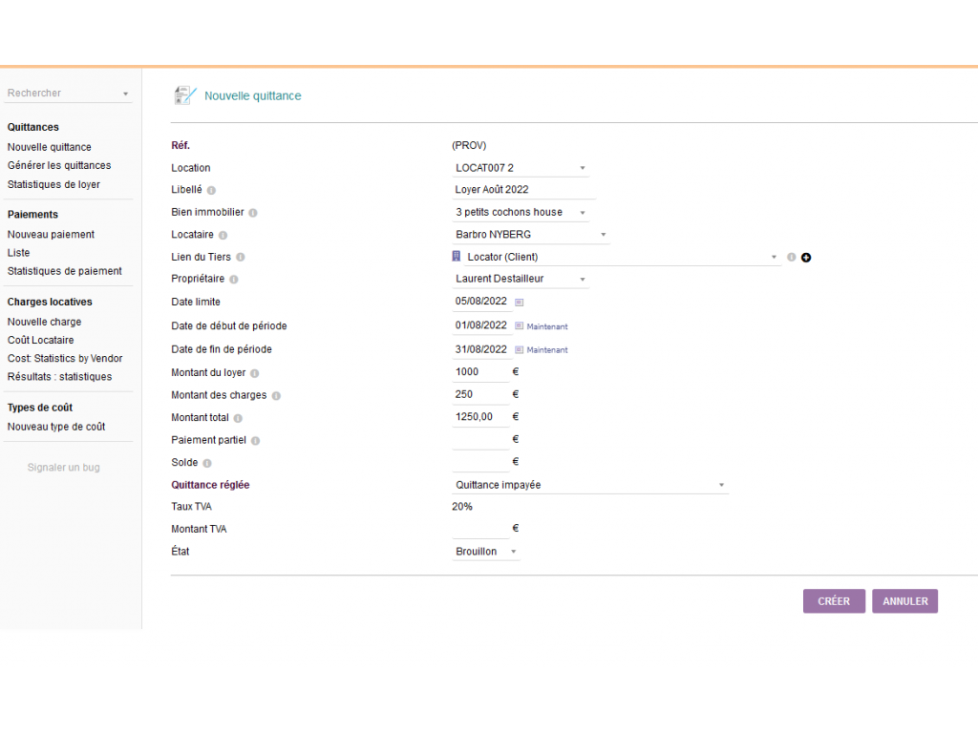
Task: Click the ANNULER button
Action: [904, 601]
